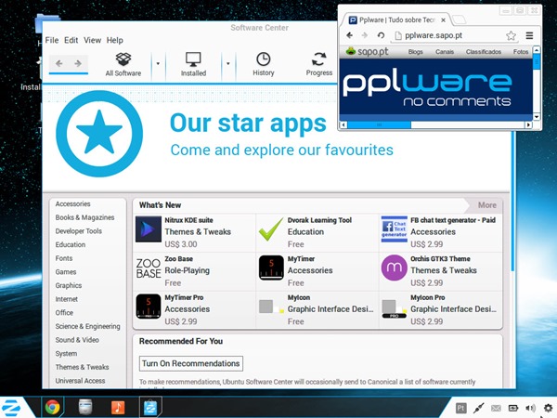Image resolution: width=557 pixels, height=418 pixels.
Task: Close the Pplware Chrome tab
Action: coord(444,20)
